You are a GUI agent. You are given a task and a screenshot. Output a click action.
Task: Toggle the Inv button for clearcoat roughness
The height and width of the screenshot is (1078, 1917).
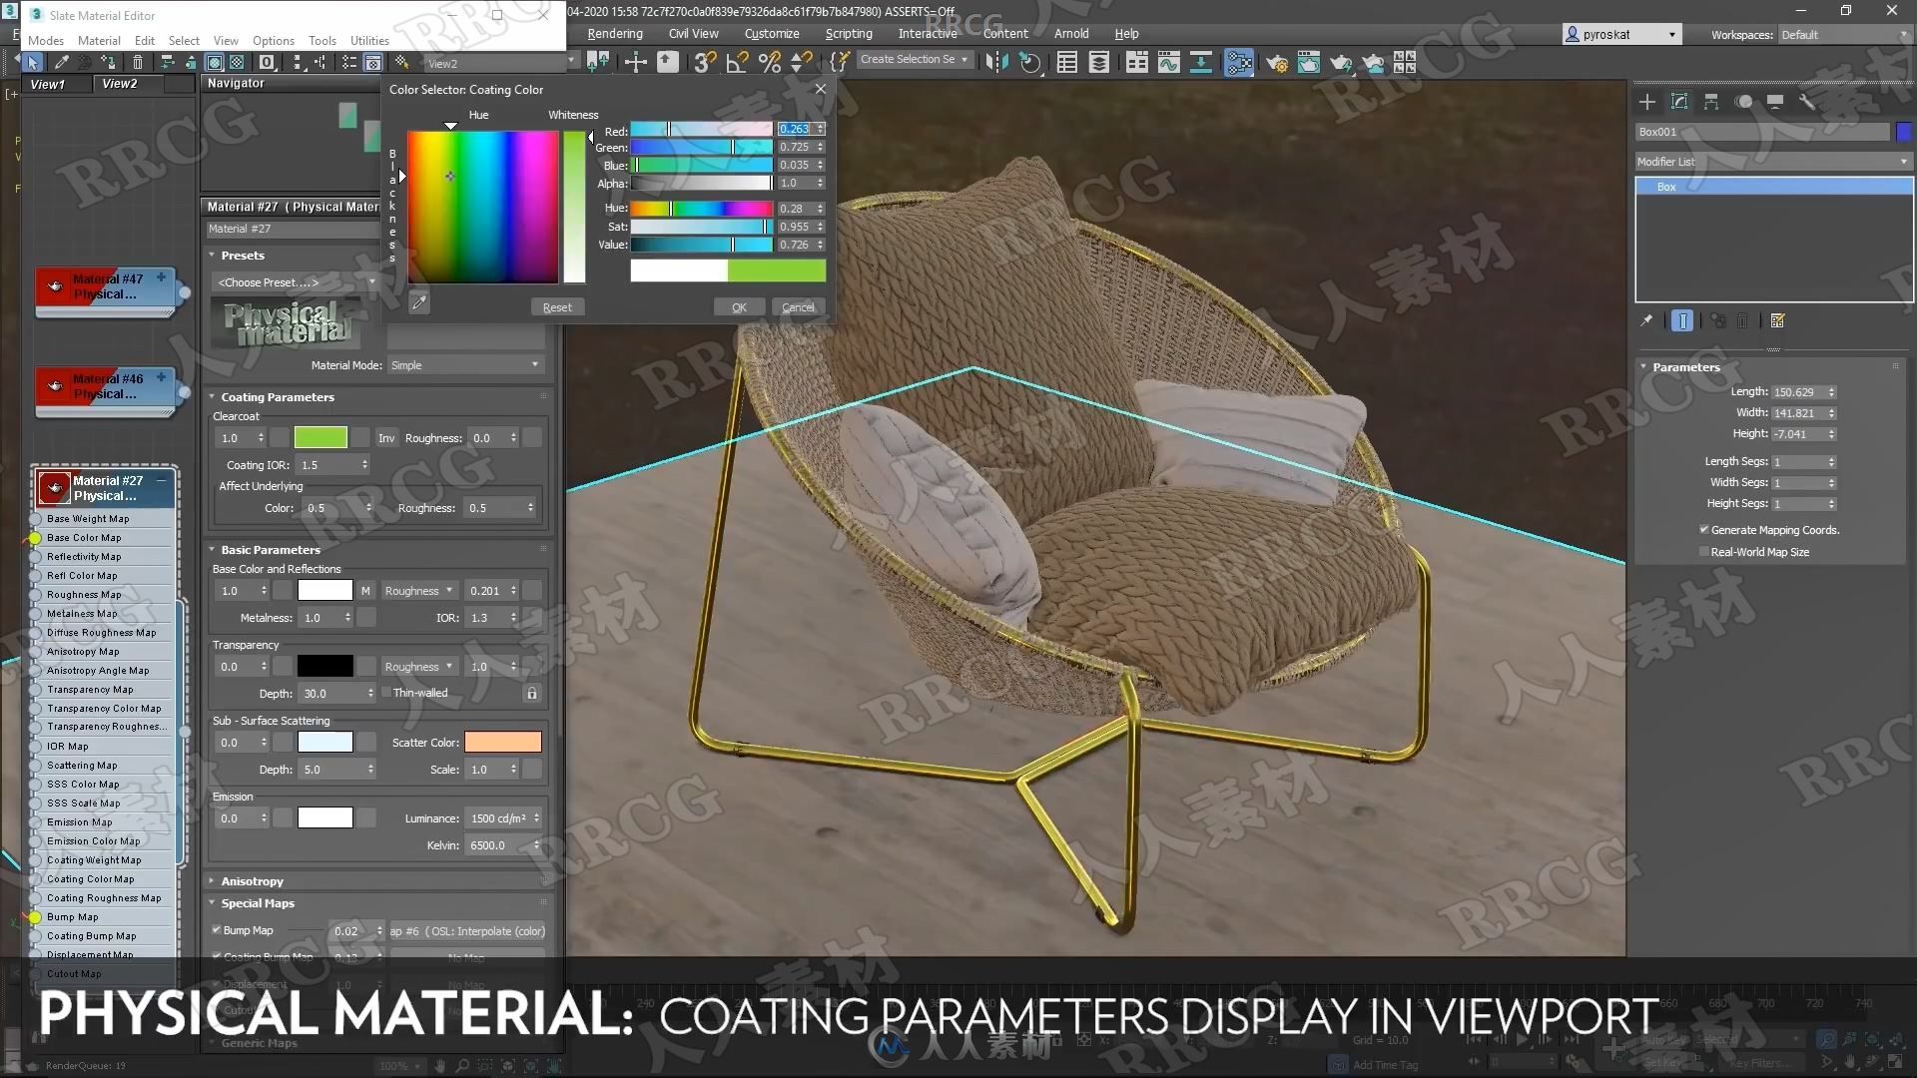pos(386,438)
